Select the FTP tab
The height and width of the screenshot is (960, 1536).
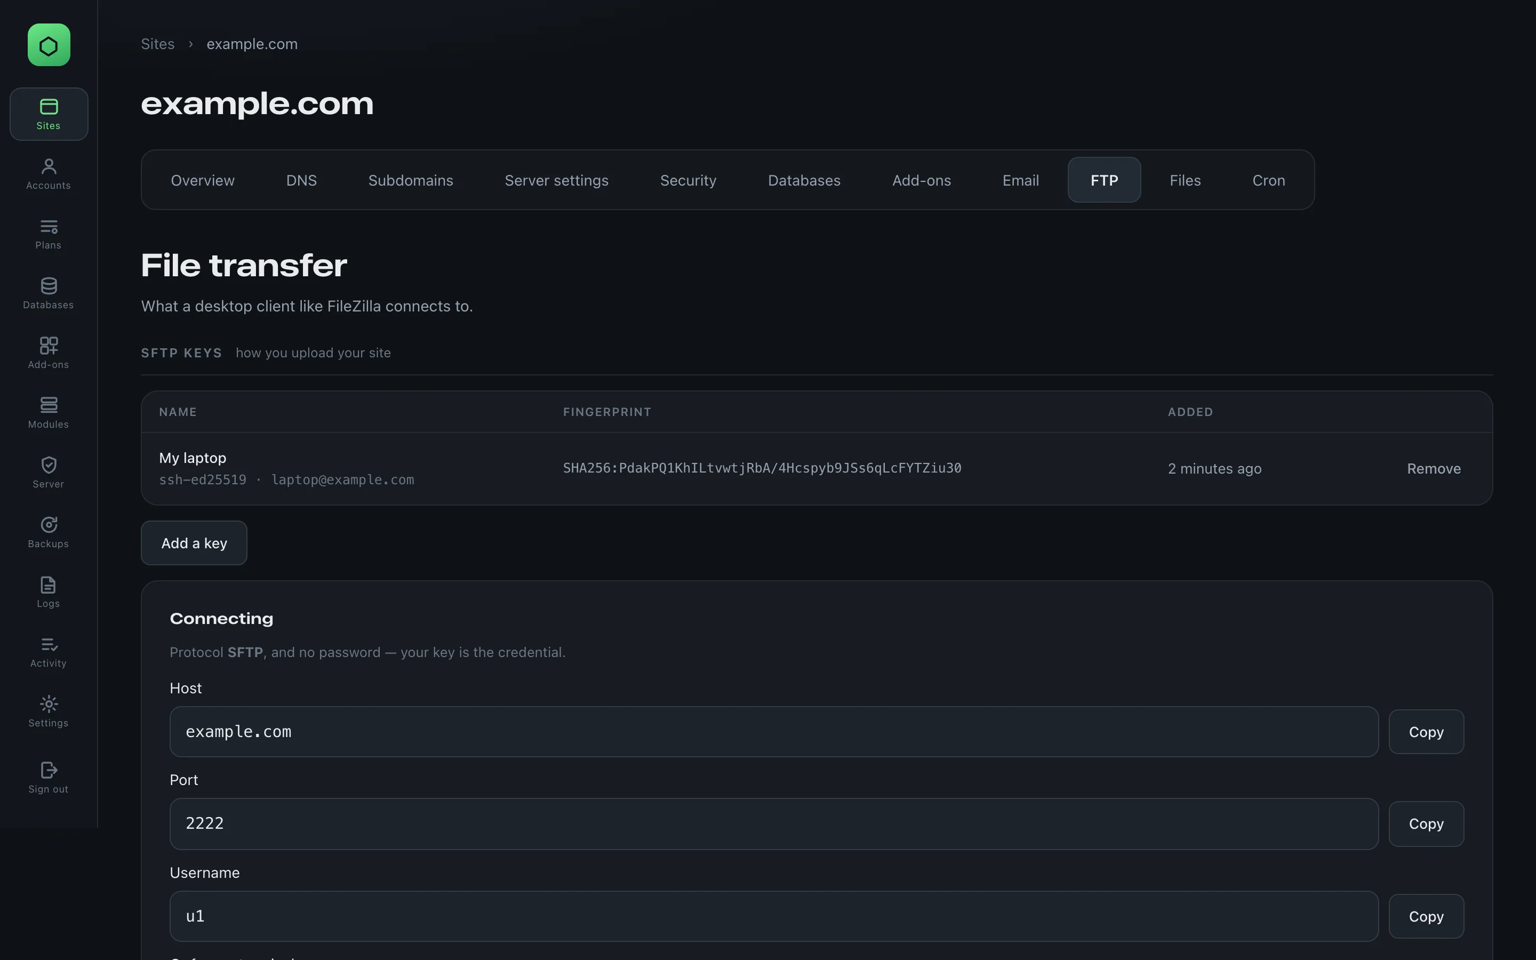coord(1105,180)
